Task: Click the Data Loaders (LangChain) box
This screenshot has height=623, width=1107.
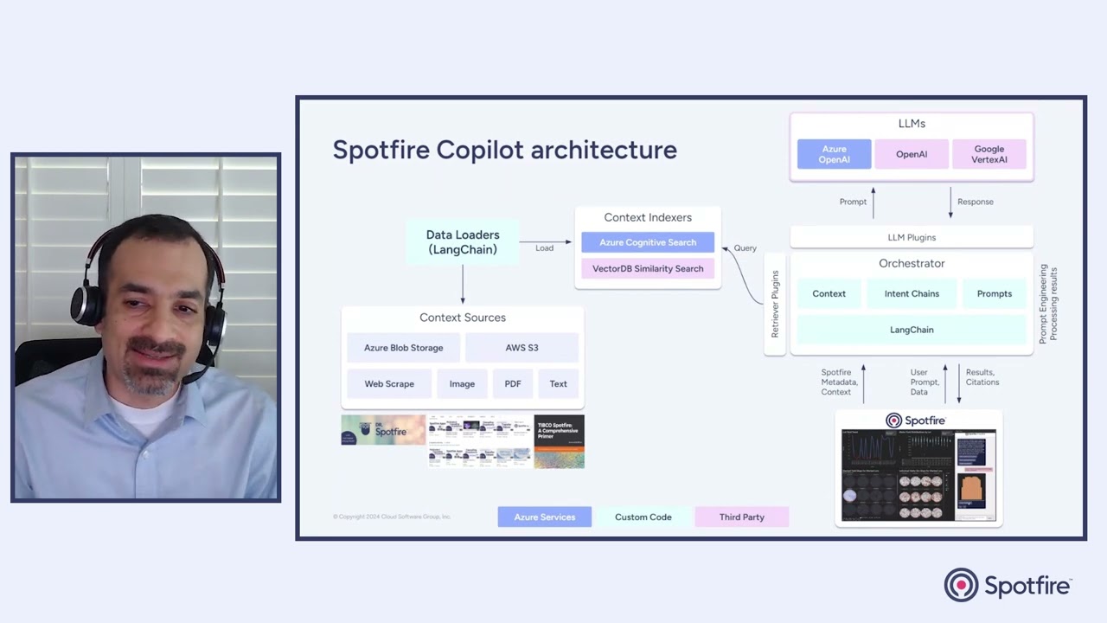Action: click(x=463, y=242)
